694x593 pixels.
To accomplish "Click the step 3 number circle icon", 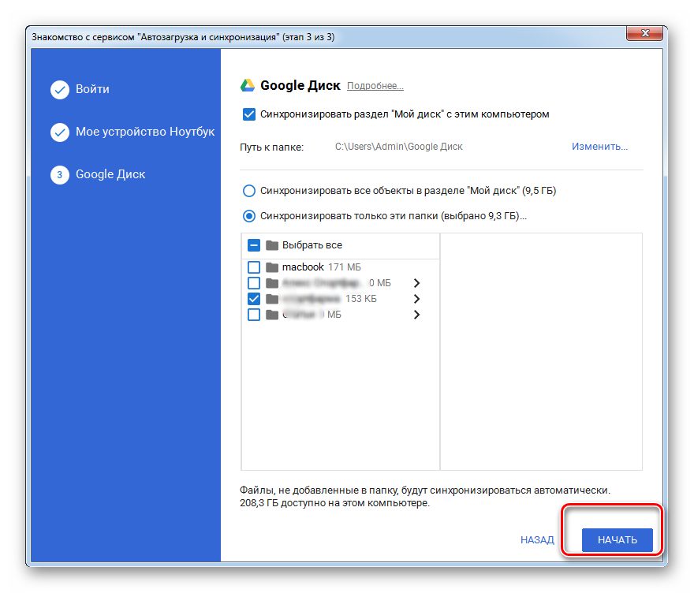I will point(60,175).
